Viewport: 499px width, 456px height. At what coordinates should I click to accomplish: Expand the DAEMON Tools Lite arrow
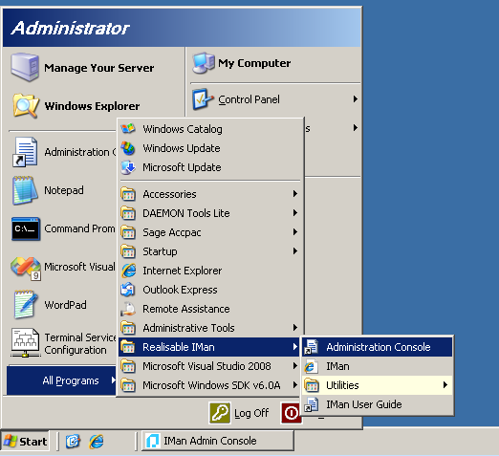click(x=295, y=213)
